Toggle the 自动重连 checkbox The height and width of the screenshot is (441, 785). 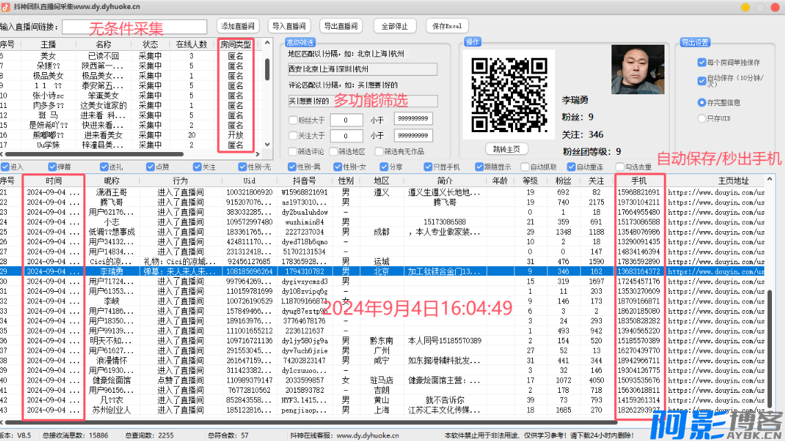pos(572,167)
